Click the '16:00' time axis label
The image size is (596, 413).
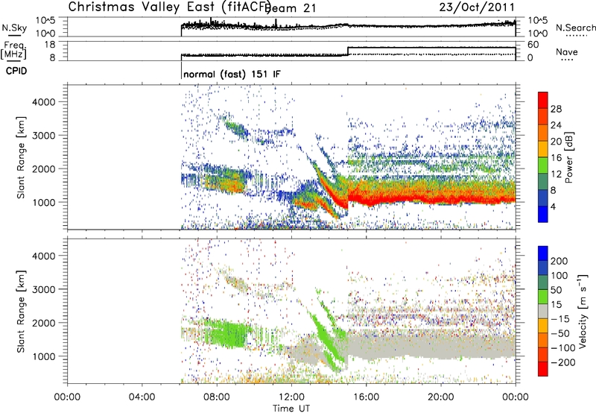click(366, 397)
